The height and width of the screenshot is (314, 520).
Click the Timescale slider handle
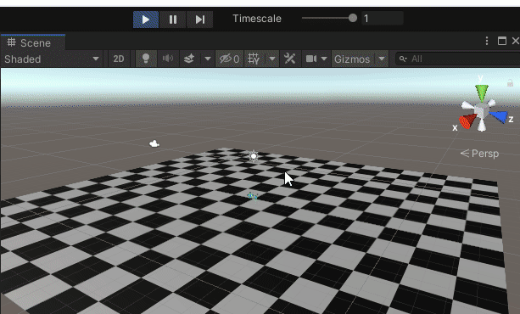353,18
